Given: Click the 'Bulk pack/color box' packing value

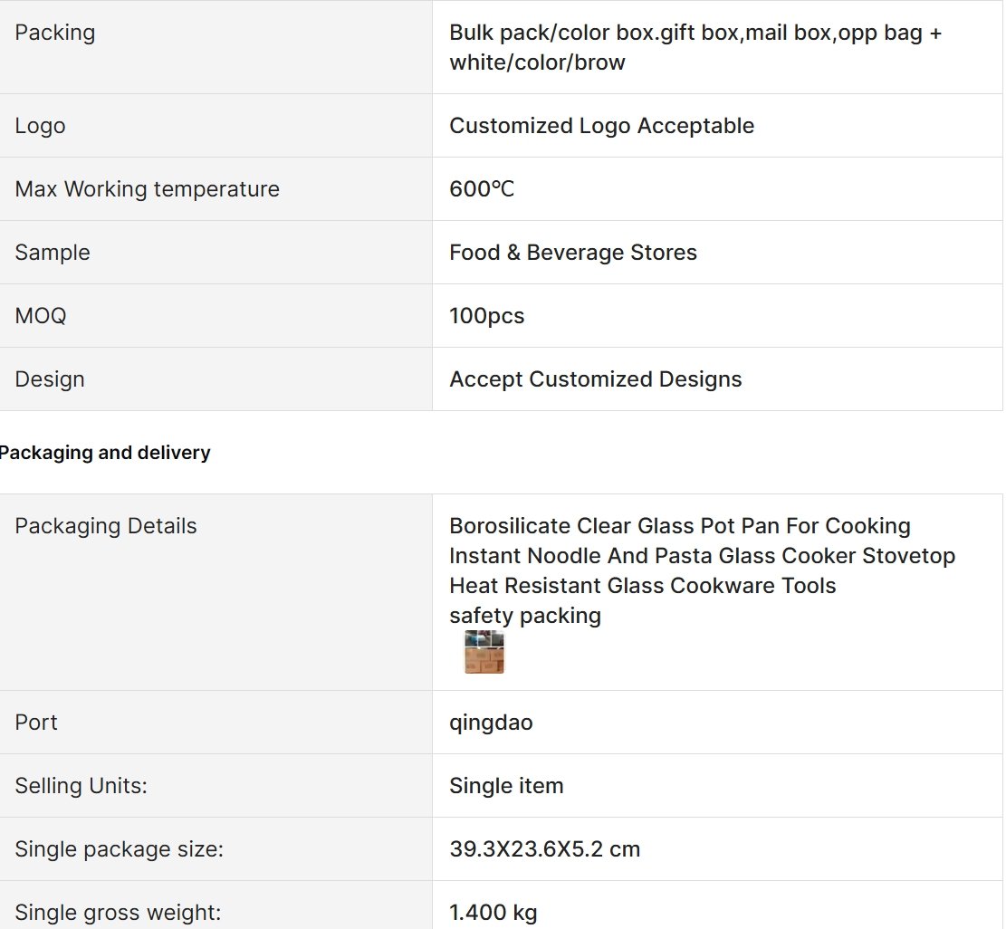Looking at the screenshot, I should point(695,47).
